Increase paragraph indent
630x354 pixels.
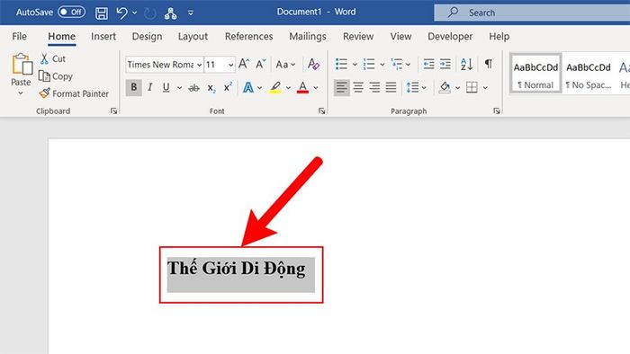pyautogui.click(x=445, y=64)
